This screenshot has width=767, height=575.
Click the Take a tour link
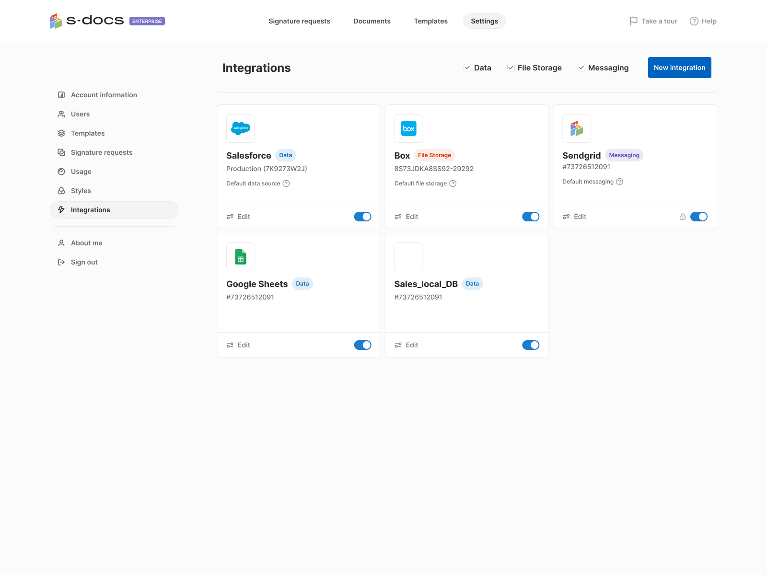[659, 21]
